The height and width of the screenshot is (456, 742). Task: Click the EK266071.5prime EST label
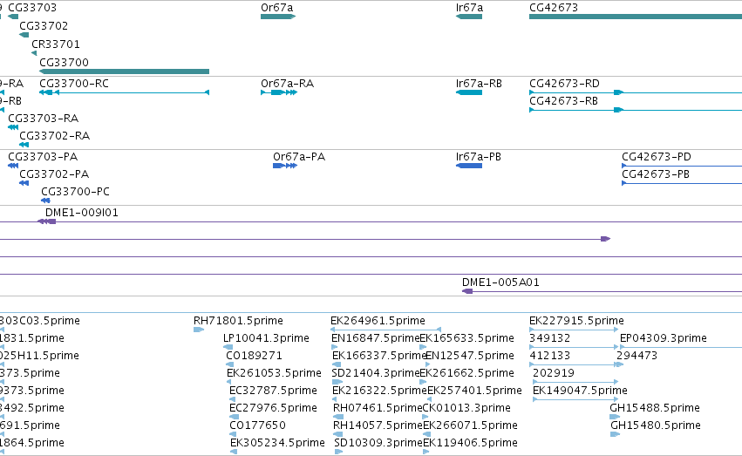[x=470, y=425]
